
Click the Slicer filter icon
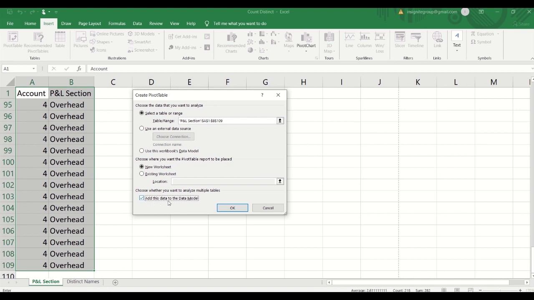[400, 40]
